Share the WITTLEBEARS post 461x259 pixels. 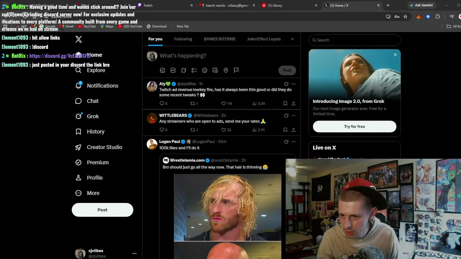[x=294, y=130]
